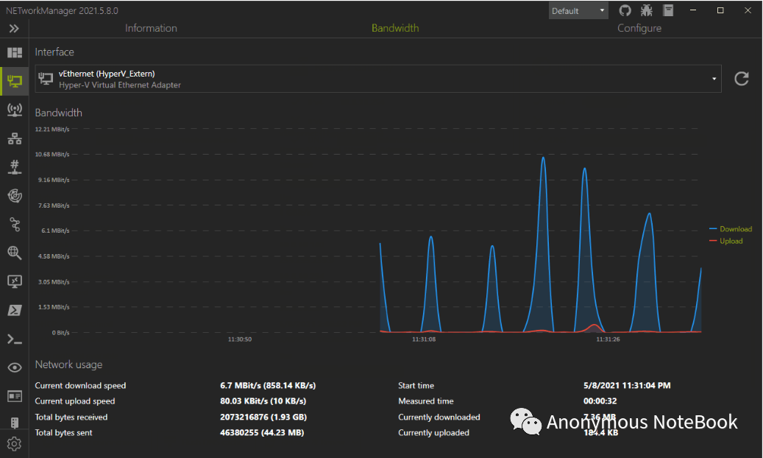
Task: Select the start time 5/8/2021 11:31:04 PM
Action: 627,385
